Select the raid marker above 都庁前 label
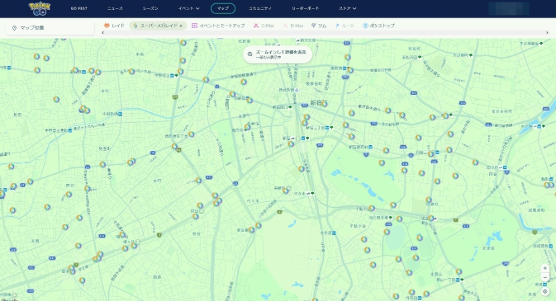 click(247, 127)
